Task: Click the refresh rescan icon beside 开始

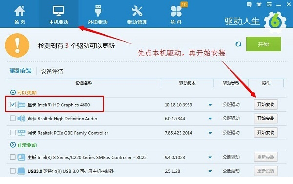Action: click(238, 44)
